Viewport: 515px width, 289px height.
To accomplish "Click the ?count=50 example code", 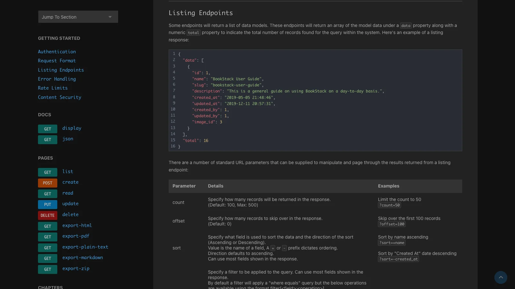I will (x=389, y=205).
